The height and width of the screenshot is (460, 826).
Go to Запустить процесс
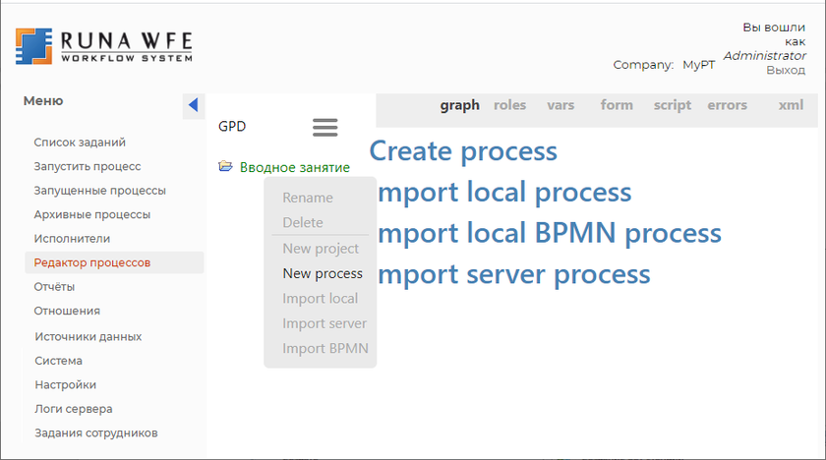(x=87, y=166)
